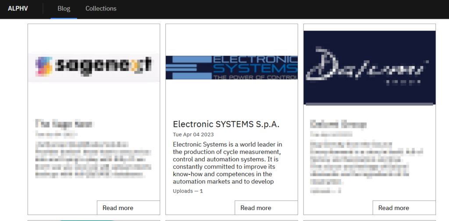449x221 pixels.
Task: Click the Tue Apr 04 2023 date
Action: [x=193, y=134]
